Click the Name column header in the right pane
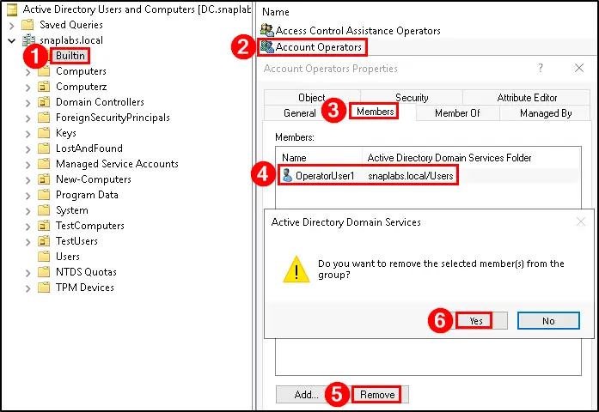The image size is (599, 412). pos(275,12)
